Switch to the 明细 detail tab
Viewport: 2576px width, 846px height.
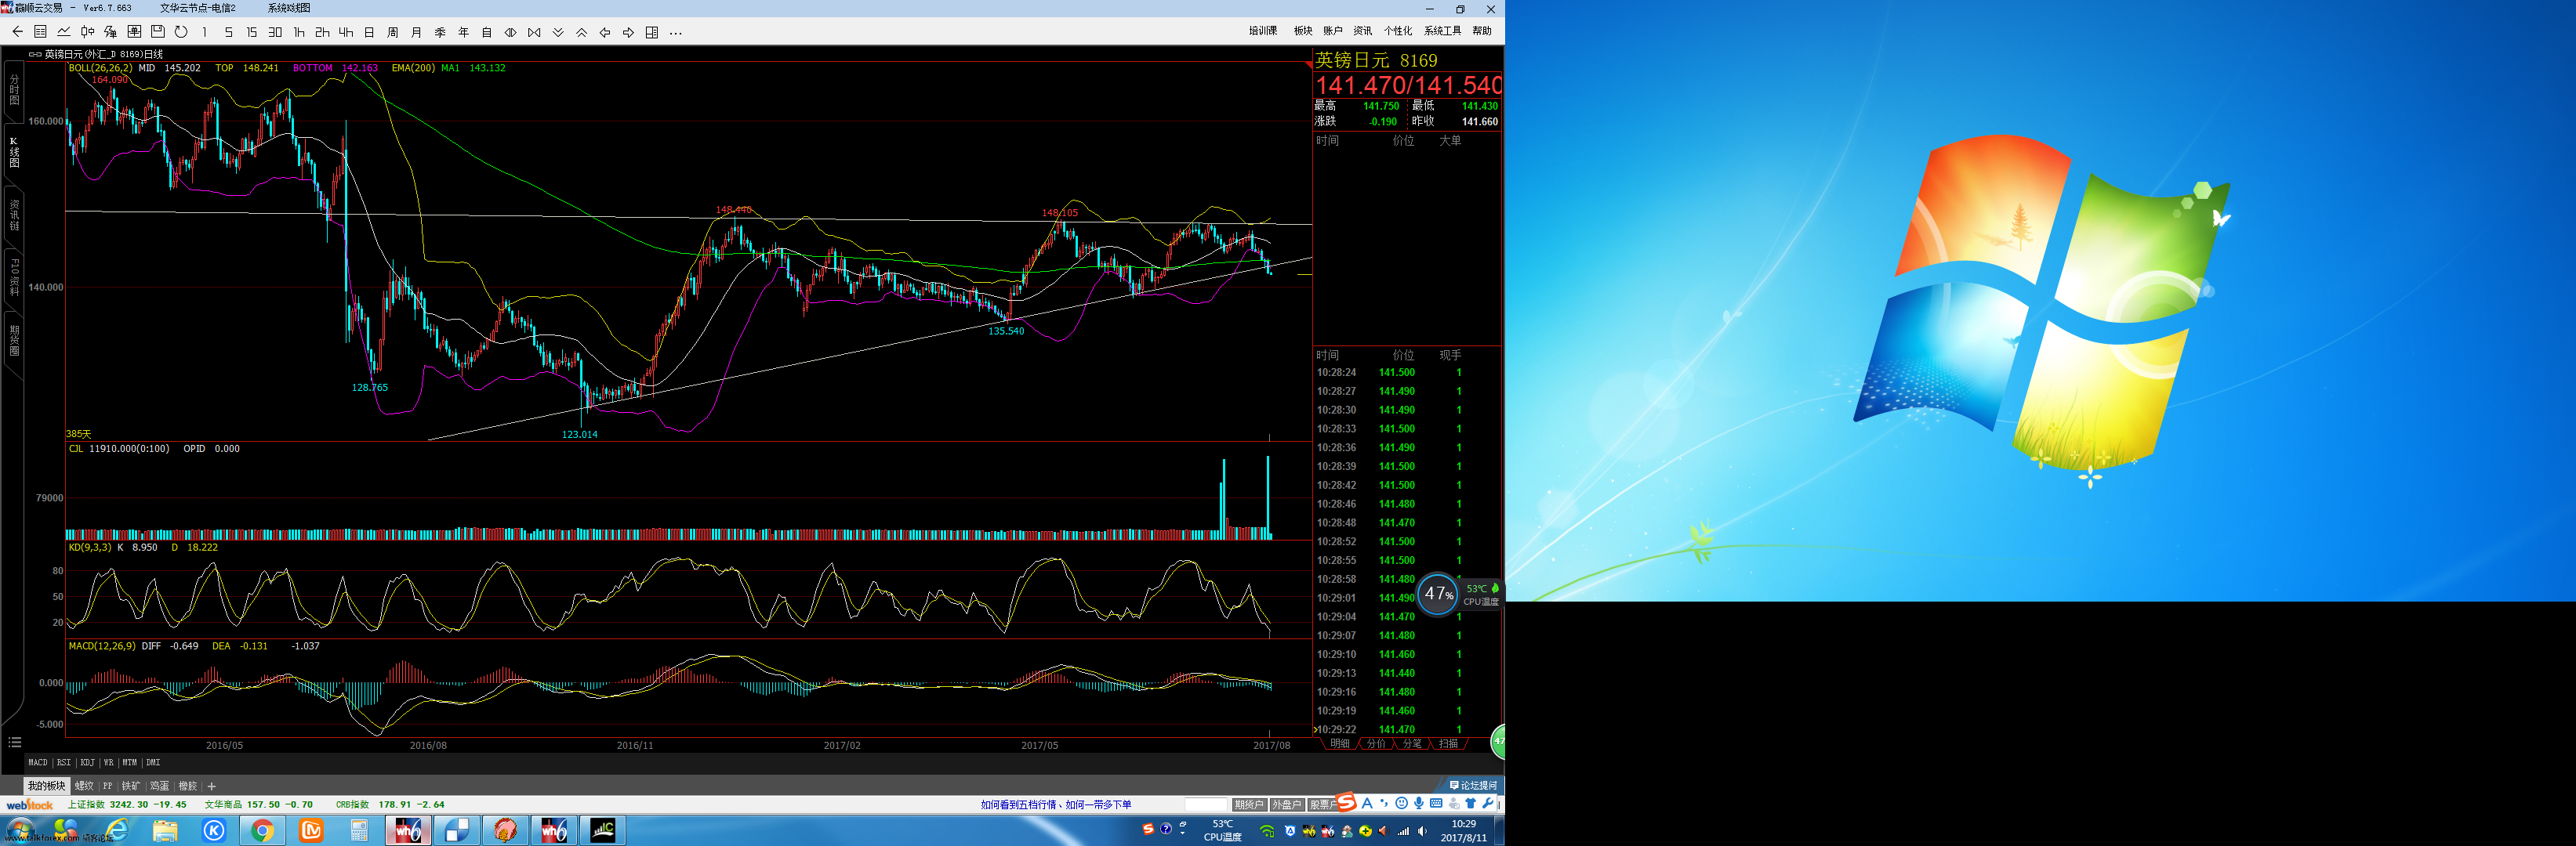(x=1339, y=743)
